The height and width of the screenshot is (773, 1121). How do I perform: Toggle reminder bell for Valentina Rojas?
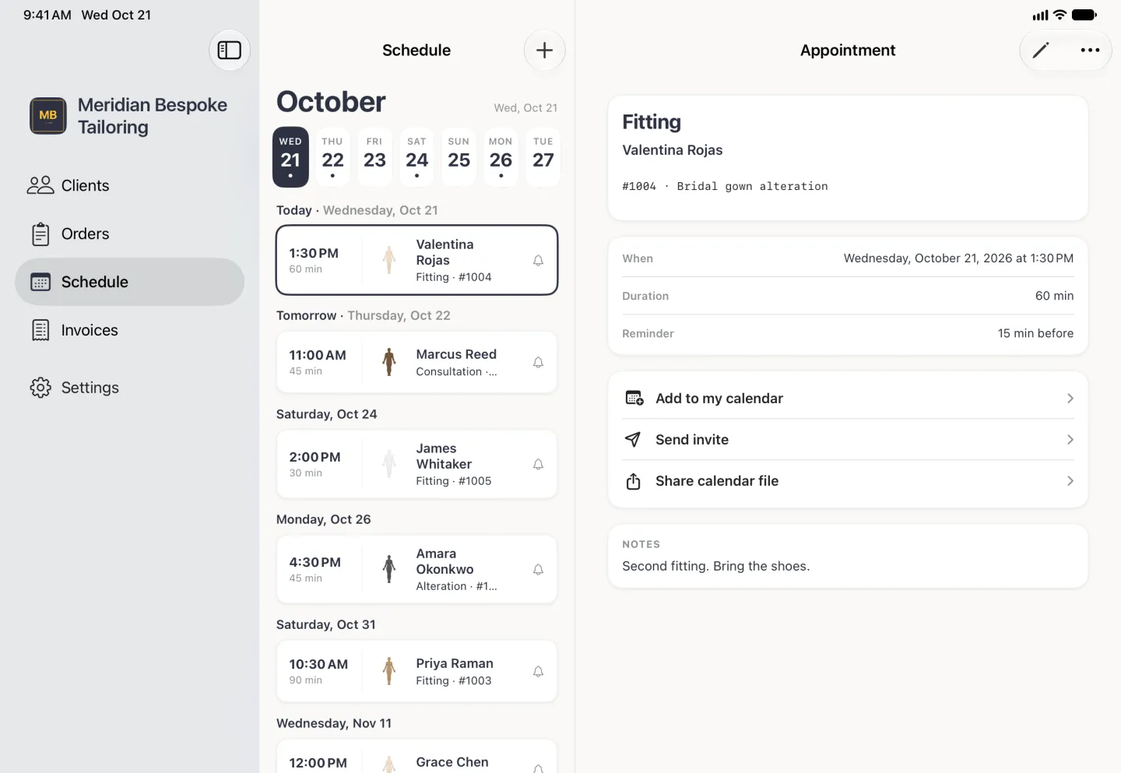538,261
